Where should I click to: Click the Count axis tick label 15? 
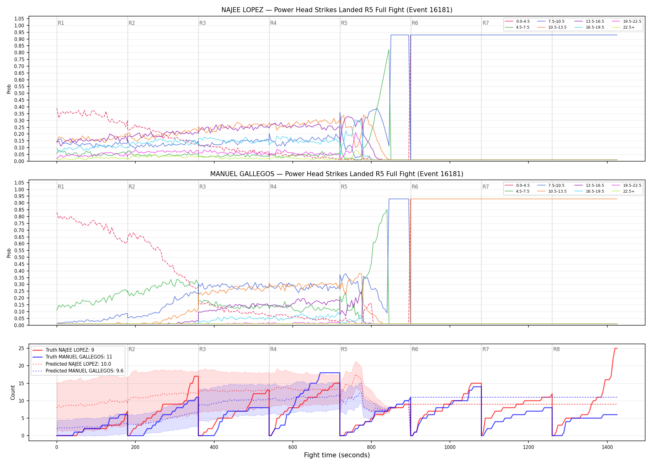pos(21,383)
